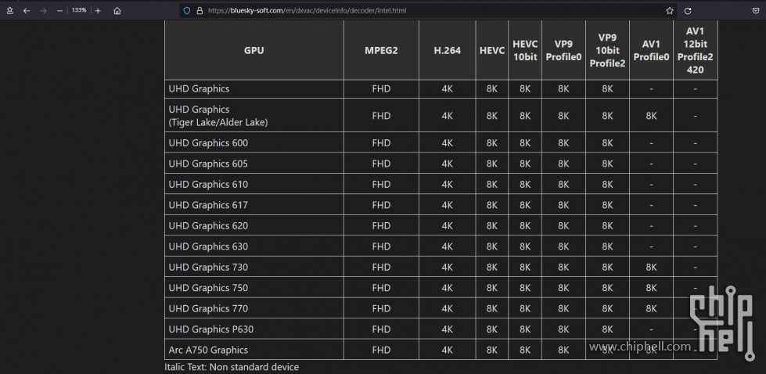Go back to the previous page
The width and height of the screenshot is (766, 374).
pos(27,10)
